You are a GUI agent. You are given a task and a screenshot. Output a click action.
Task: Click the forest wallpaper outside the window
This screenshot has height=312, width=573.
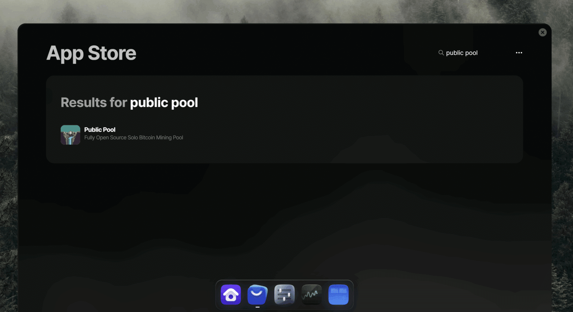point(9,149)
